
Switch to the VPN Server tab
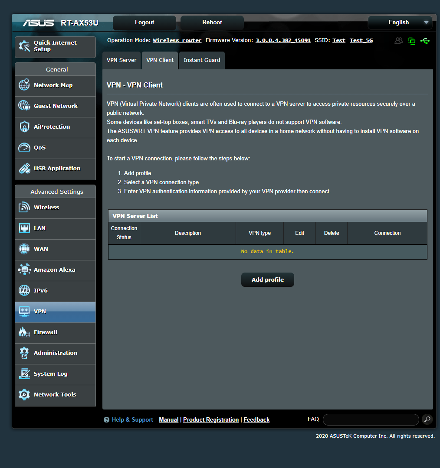pos(121,60)
